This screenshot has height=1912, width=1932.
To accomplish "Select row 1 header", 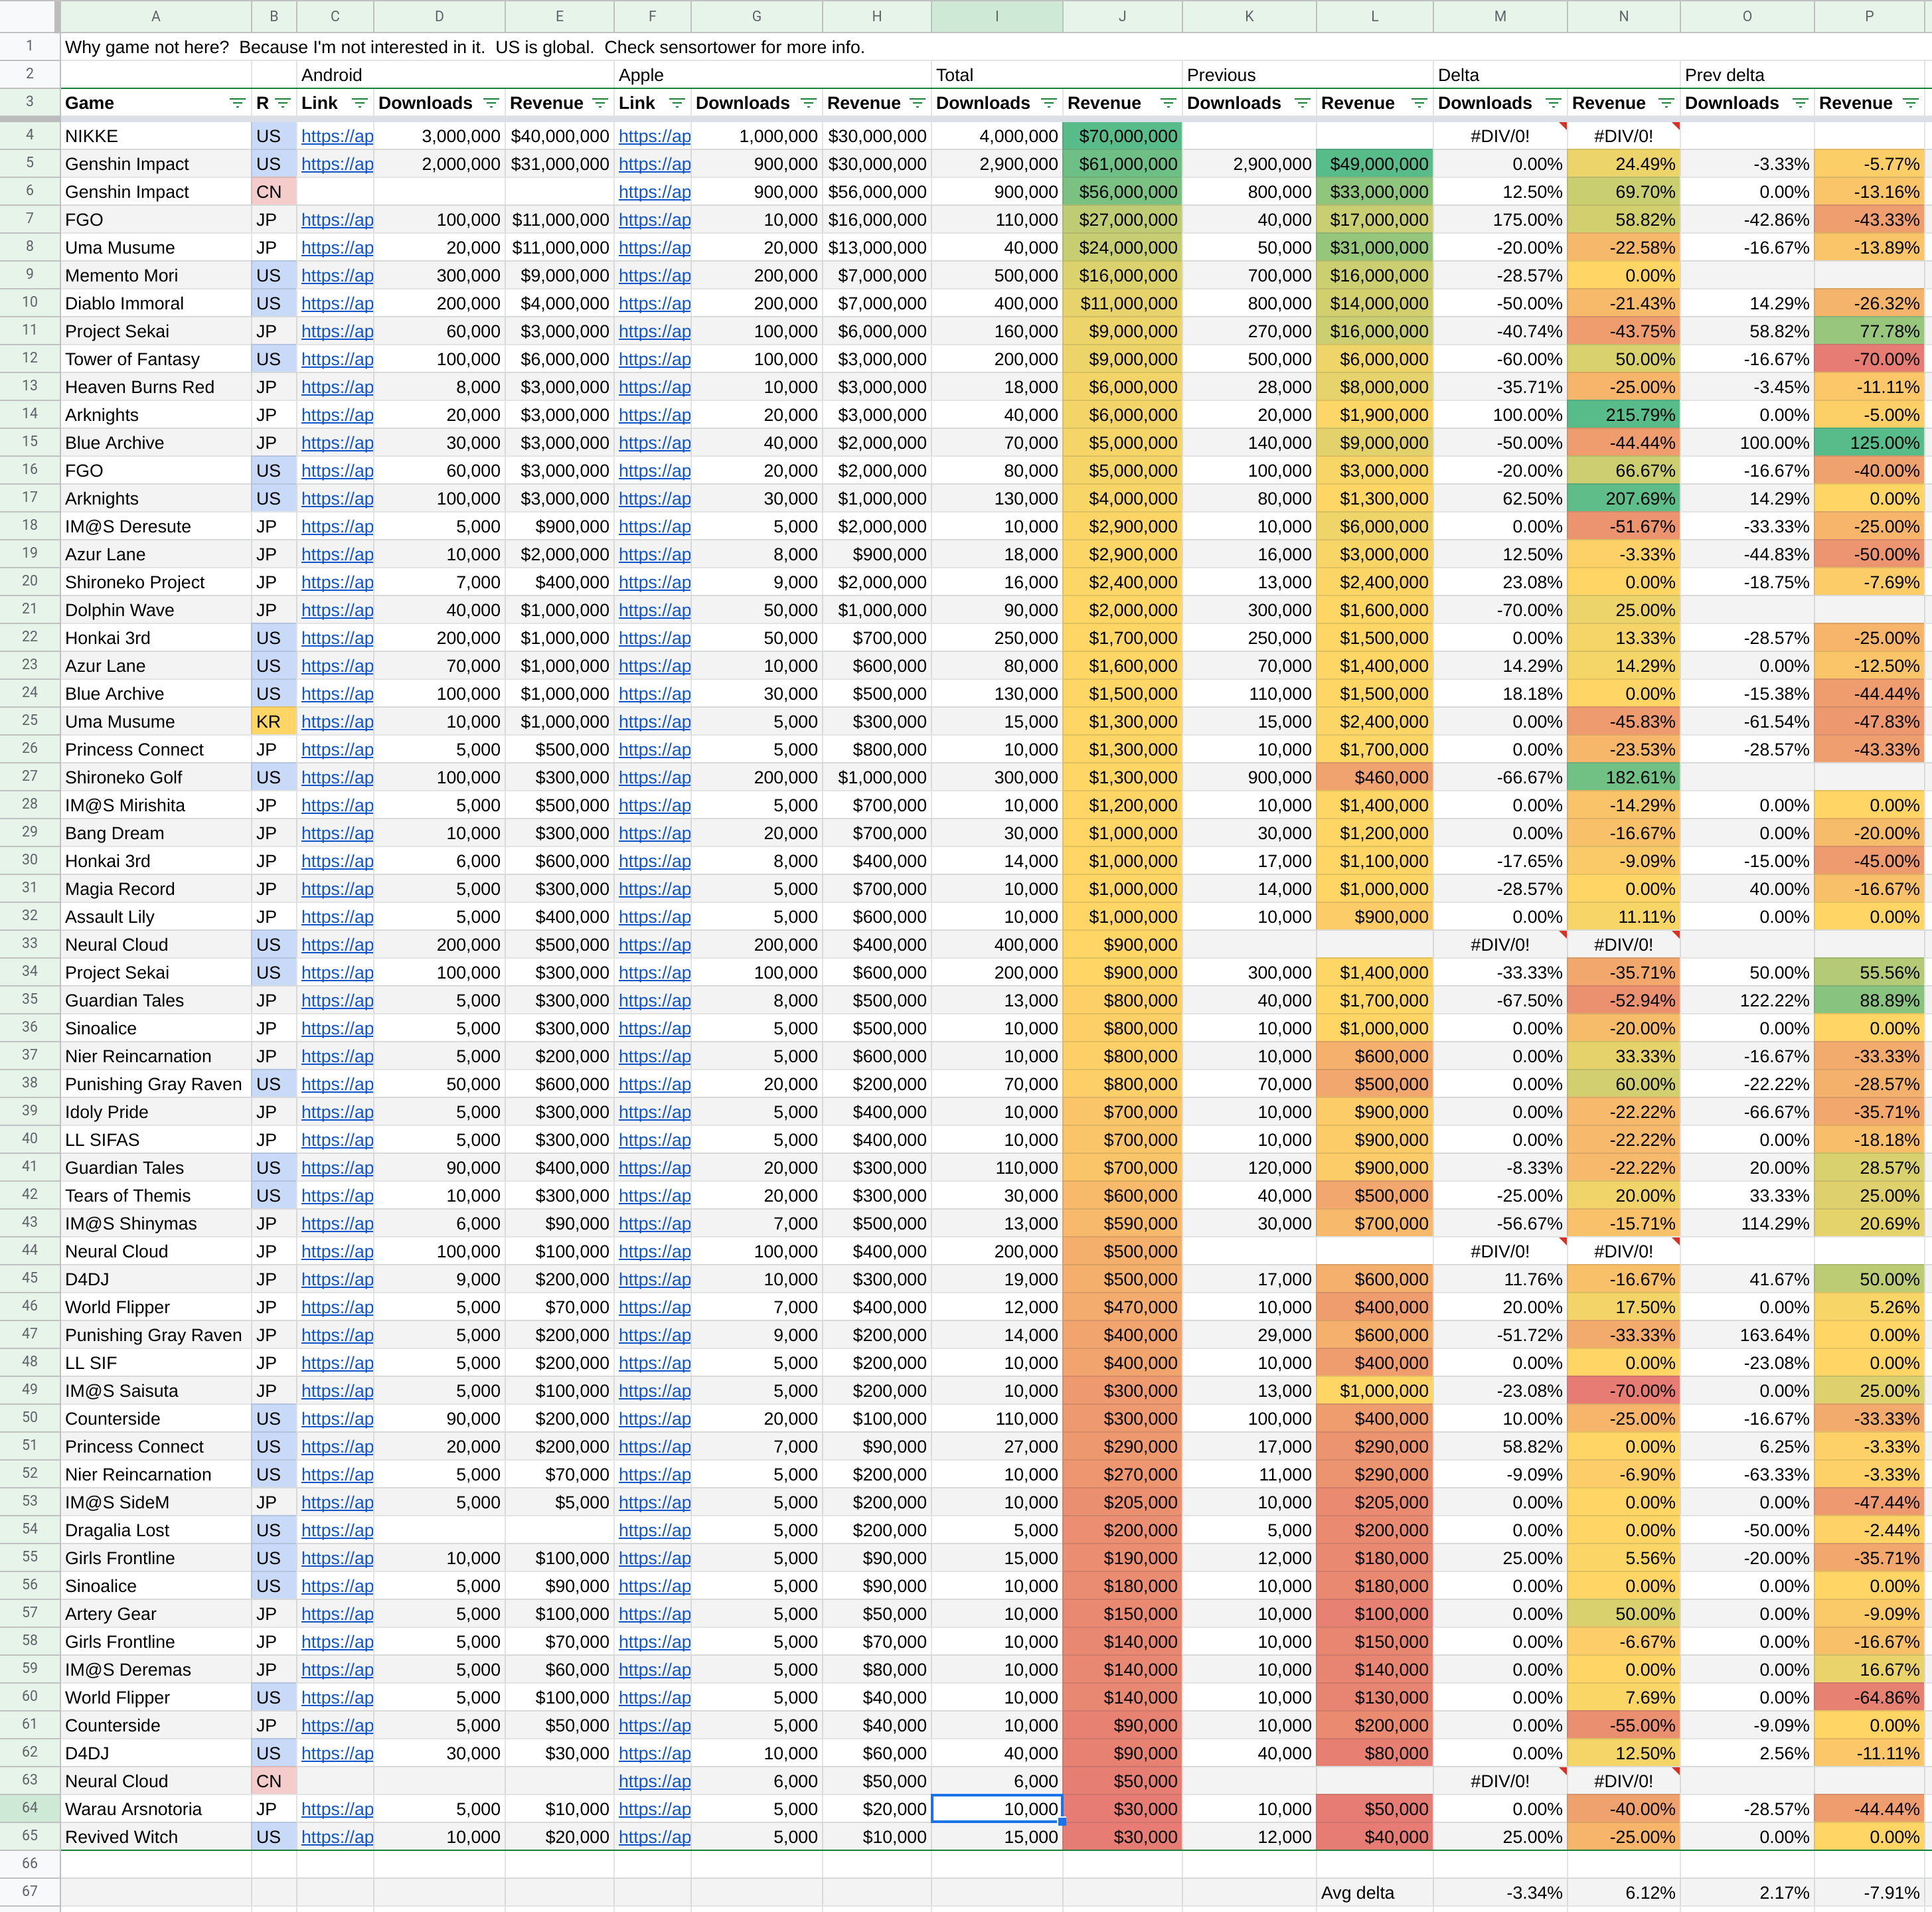I will click(x=29, y=47).
